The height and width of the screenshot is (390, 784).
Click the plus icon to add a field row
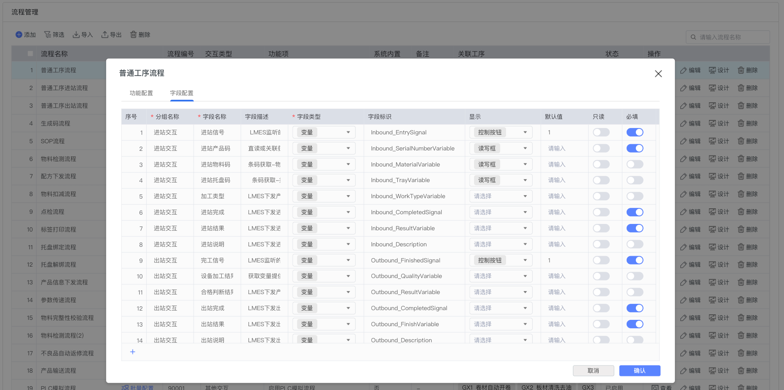click(x=132, y=352)
